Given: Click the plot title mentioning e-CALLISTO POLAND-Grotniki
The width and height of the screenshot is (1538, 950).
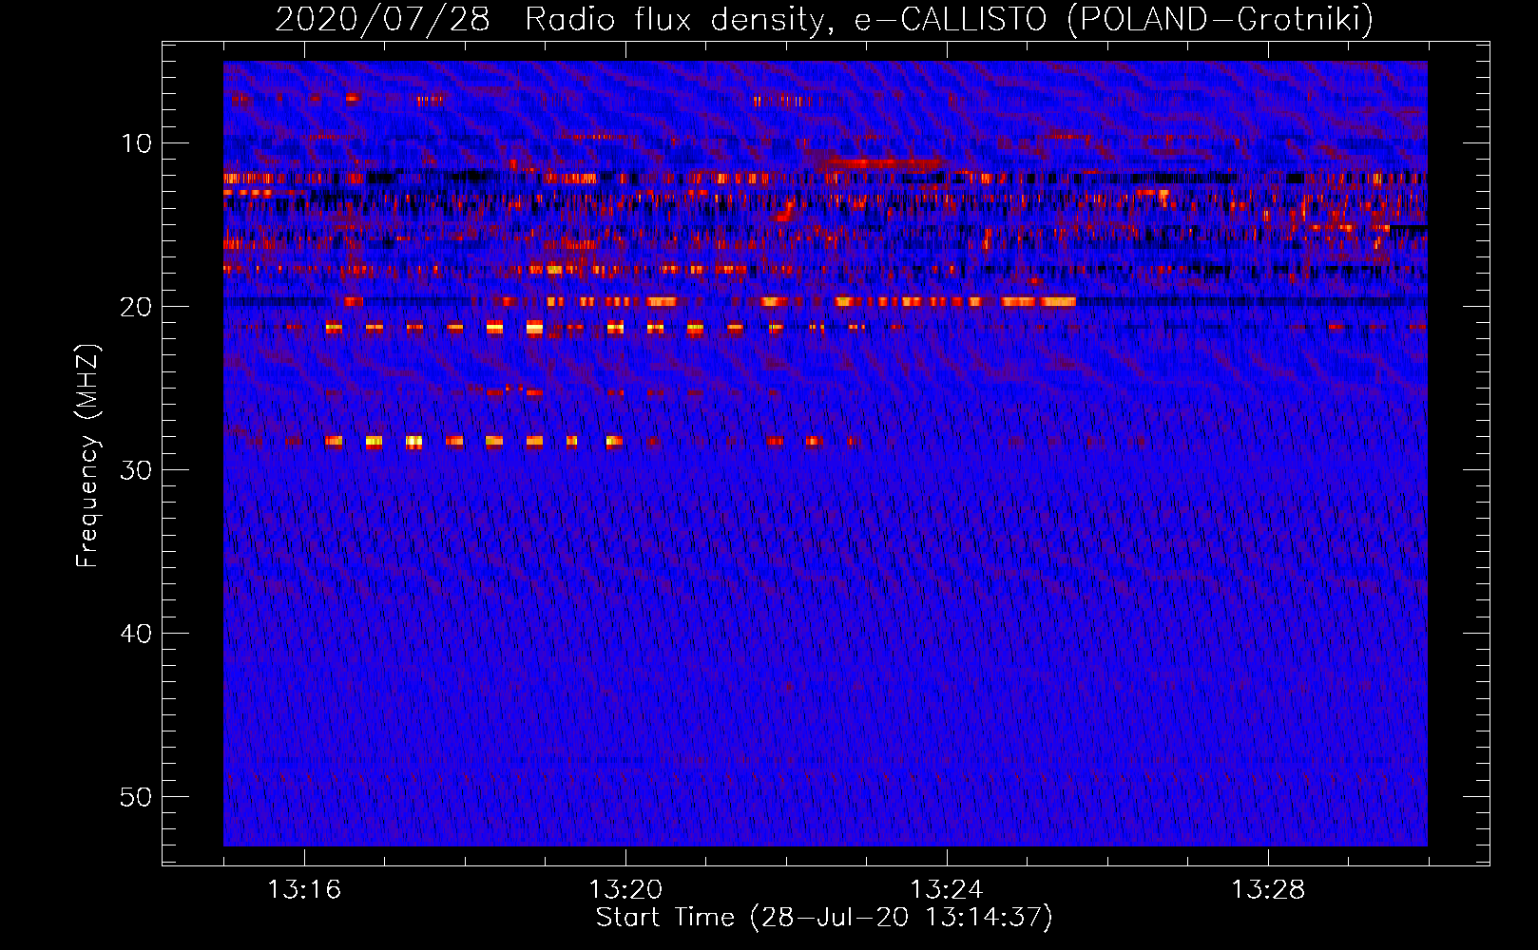Looking at the screenshot, I should point(824,19).
